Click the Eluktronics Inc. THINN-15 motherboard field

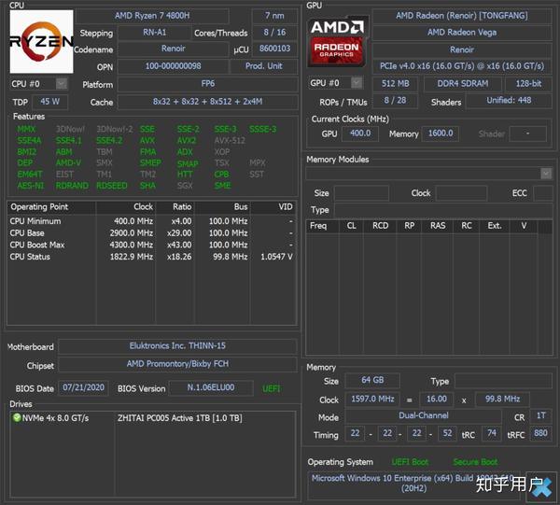click(x=177, y=346)
